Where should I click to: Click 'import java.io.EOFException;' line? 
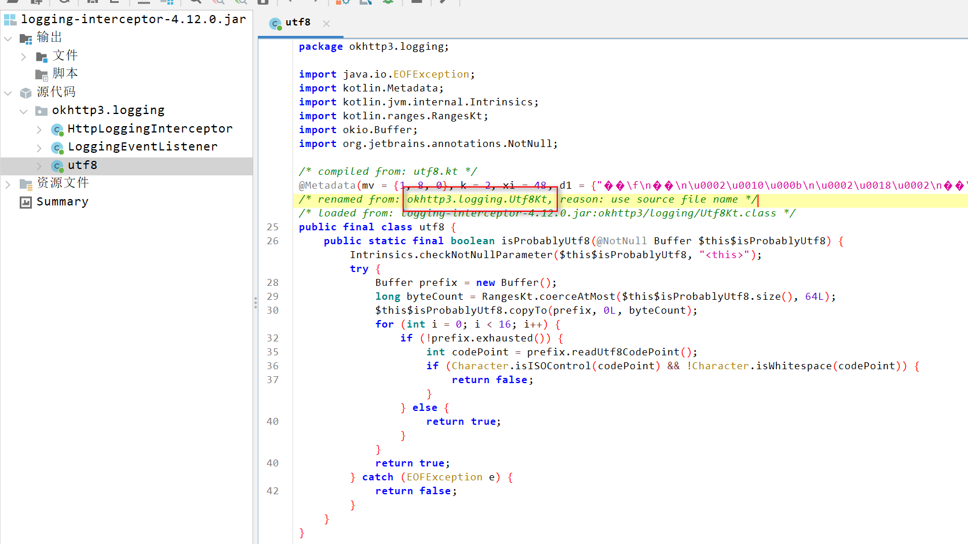386,74
